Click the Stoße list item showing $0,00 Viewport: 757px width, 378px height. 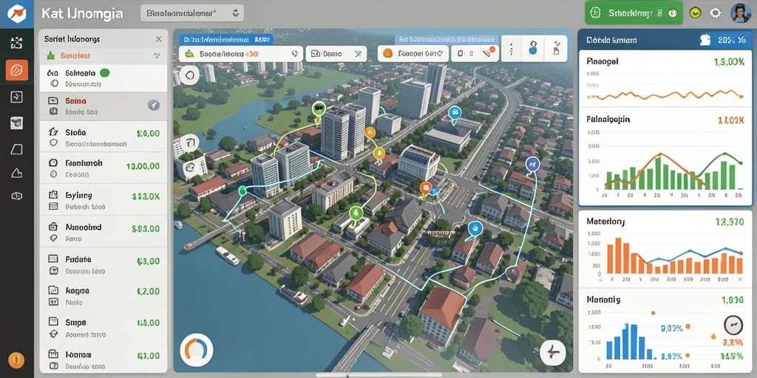click(103, 137)
